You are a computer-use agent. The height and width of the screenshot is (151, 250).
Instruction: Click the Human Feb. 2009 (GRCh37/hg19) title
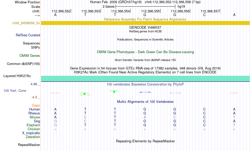pyautogui.click(x=116, y=2)
